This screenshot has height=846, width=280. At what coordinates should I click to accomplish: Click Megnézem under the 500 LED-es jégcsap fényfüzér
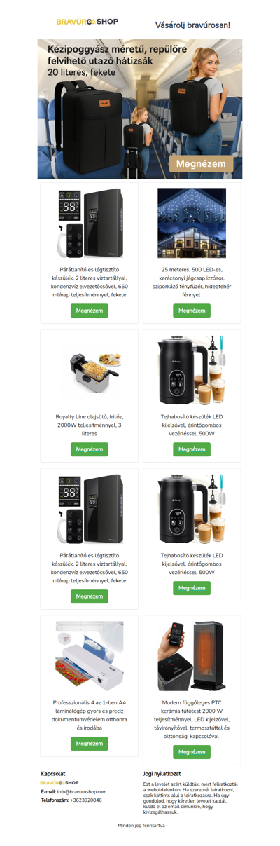coord(192,311)
